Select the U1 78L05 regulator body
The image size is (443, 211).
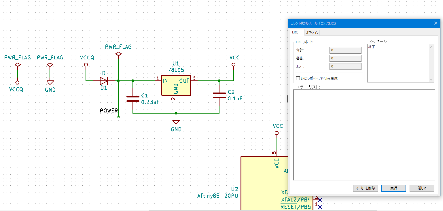pyautogui.click(x=176, y=85)
